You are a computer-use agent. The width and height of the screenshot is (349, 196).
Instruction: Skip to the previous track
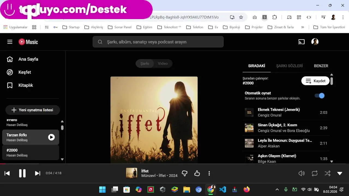(7, 173)
